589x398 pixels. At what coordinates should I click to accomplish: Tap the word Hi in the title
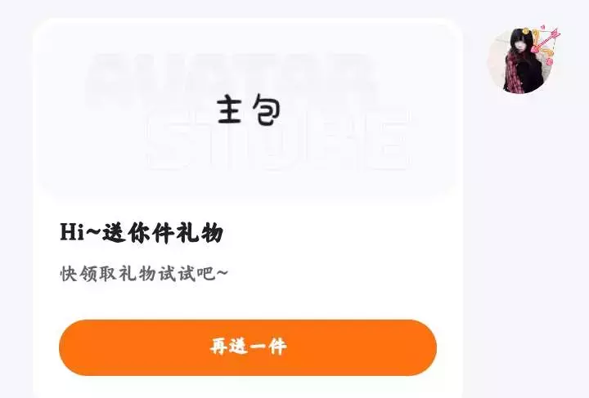[x=72, y=232]
